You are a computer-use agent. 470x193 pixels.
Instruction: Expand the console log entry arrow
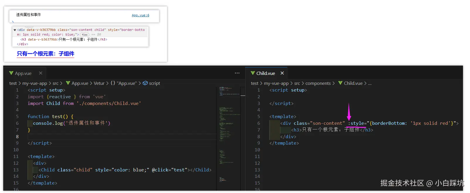point(13,22)
